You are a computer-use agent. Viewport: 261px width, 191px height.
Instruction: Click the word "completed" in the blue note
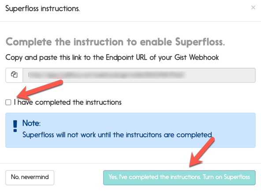pyautogui.click(x=194, y=135)
